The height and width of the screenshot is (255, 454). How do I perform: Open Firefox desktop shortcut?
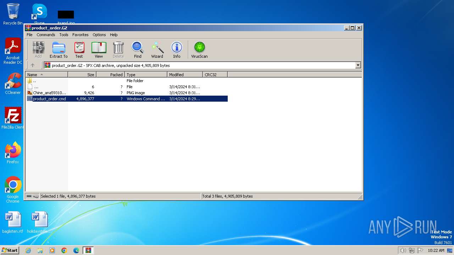point(13,153)
